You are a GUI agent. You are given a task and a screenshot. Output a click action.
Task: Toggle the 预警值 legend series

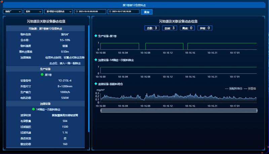pos(250,88)
